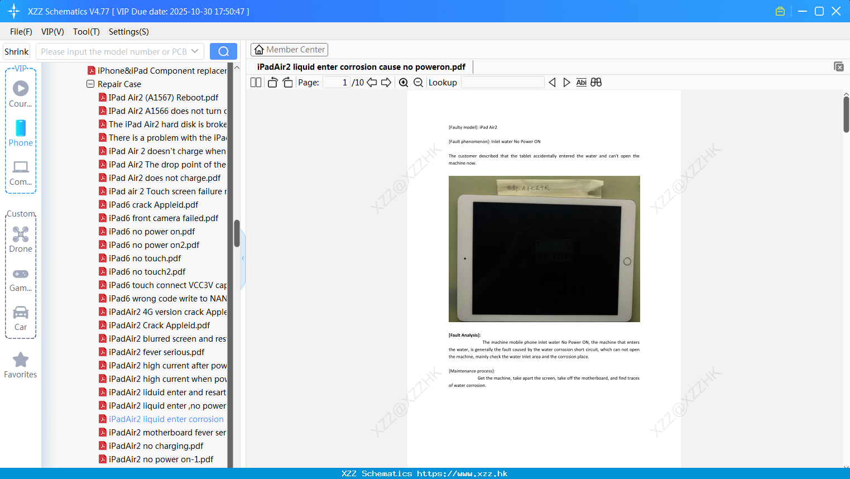This screenshot has width=850, height=479.
Task: Select the iPadAir2 liquid enter corrosion tab
Action: (361, 67)
